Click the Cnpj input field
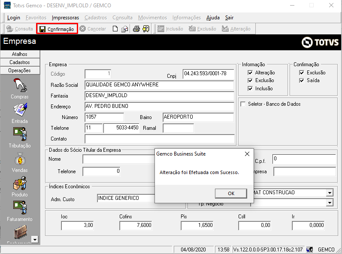The height and width of the screenshot is (254, 342). click(x=208, y=73)
